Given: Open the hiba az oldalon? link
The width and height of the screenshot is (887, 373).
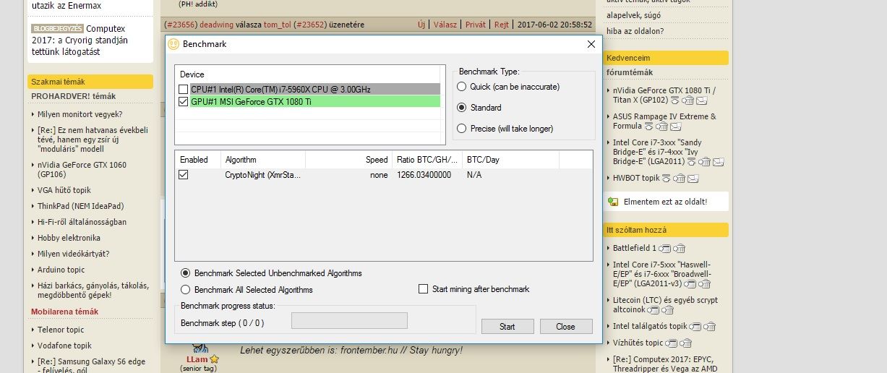Looking at the screenshot, I should click(635, 31).
